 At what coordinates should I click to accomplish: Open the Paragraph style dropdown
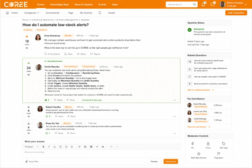pos(31,146)
